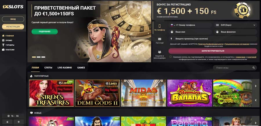This screenshot has width=261, height=126.
Task: Check the terms agreement checkbox
Action: pyautogui.click(x=171, y=57)
